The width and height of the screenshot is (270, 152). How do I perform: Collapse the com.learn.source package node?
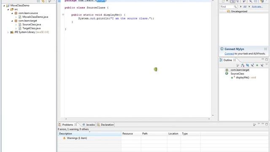point(12,13)
